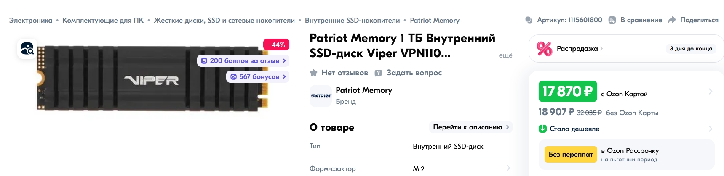The image size is (724, 176).
Task: Show full title via "ещё"
Action: 505,55
